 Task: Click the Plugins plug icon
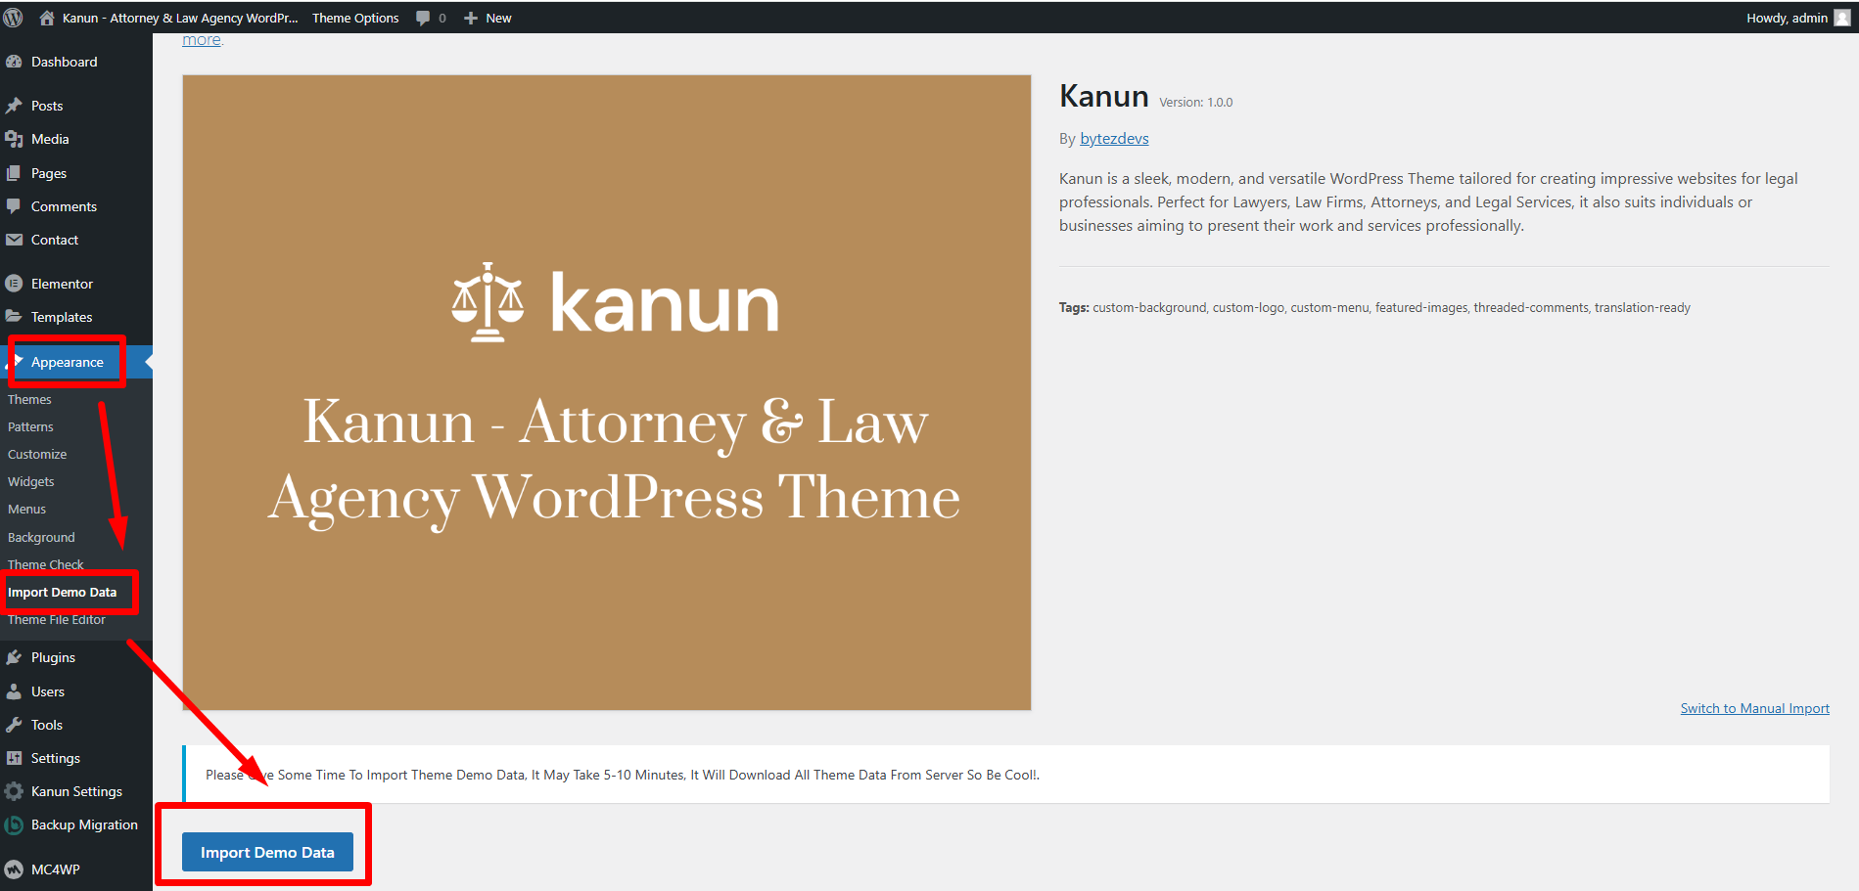tap(14, 657)
